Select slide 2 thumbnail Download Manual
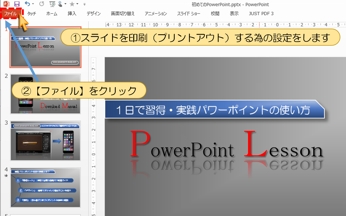 pos(45,94)
